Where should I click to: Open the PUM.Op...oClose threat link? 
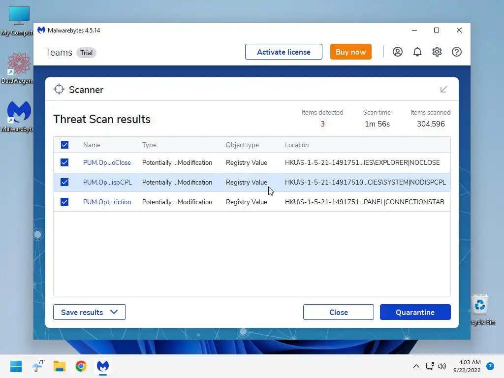pos(107,162)
